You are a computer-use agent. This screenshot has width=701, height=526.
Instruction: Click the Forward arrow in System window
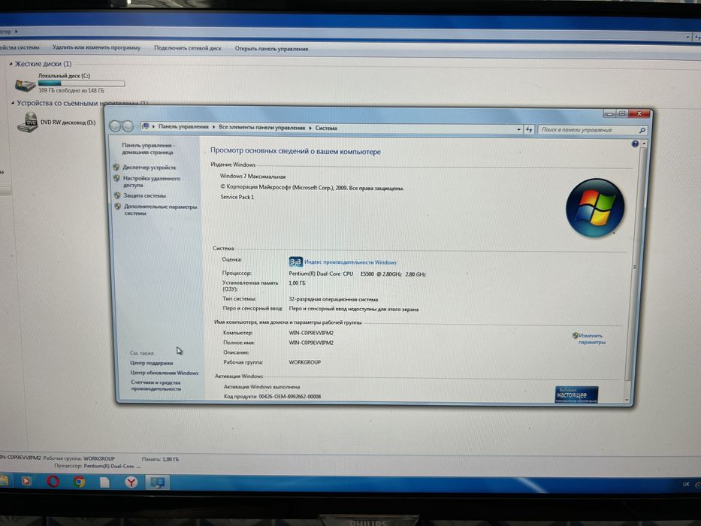coord(128,126)
